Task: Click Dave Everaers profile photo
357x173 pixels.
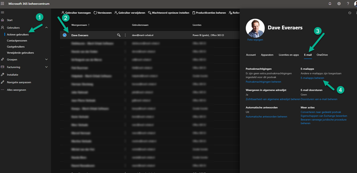Action: pyautogui.click(x=255, y=28)
